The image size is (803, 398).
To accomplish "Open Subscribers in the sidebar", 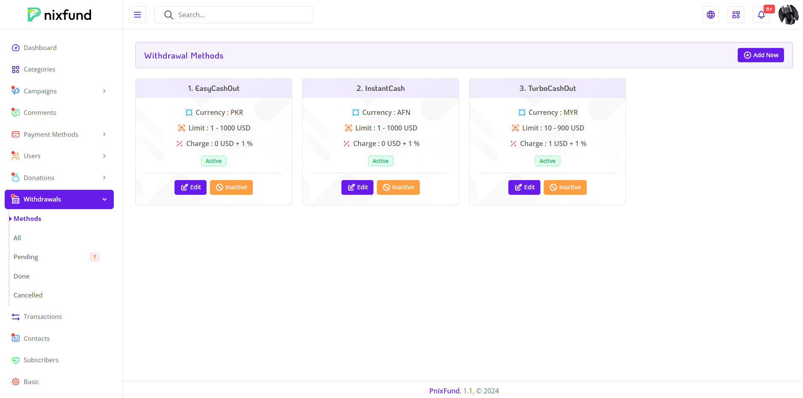I will tap(41, 360).
